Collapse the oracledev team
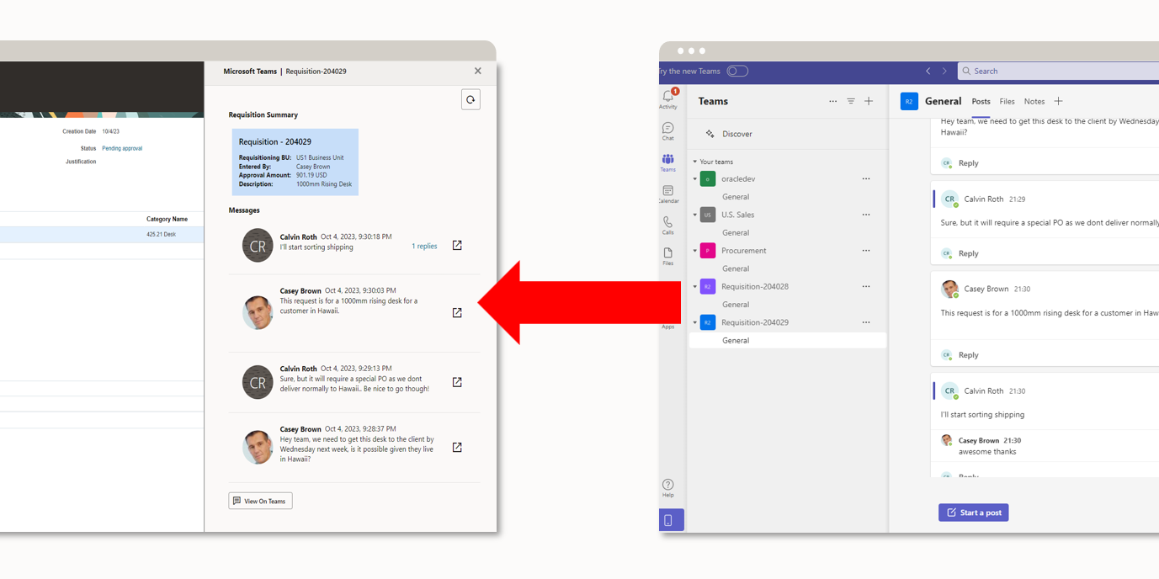Screen dimensions: 1159x579 pos(695,179)
